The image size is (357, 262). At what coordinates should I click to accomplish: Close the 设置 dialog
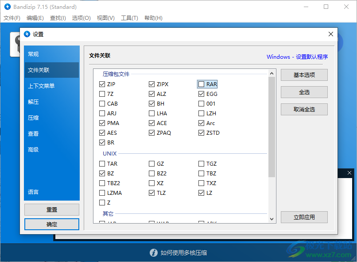click(331, 34)
